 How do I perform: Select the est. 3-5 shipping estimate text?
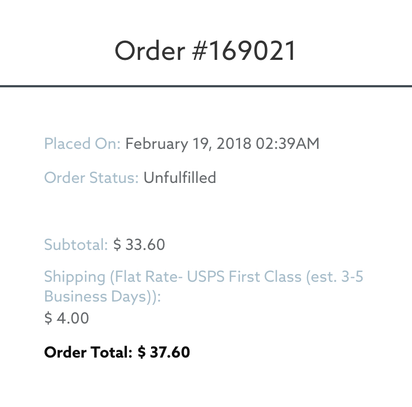[x=335, y=277]
